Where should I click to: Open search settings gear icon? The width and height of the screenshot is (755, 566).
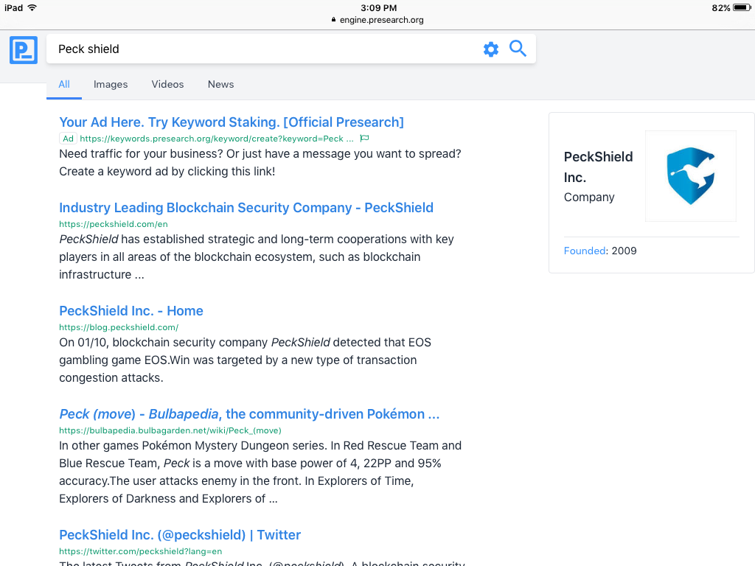[x=490, y=49]
